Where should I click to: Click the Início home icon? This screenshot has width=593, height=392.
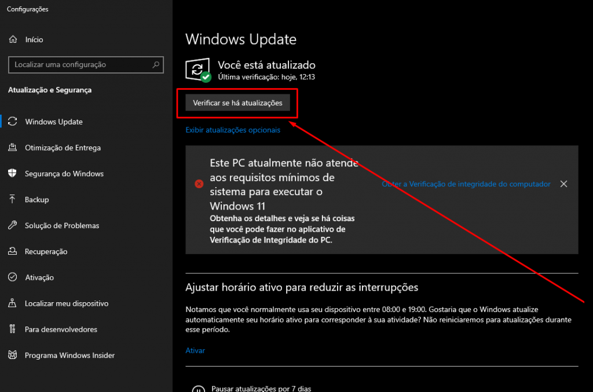[x=13, y=39]
